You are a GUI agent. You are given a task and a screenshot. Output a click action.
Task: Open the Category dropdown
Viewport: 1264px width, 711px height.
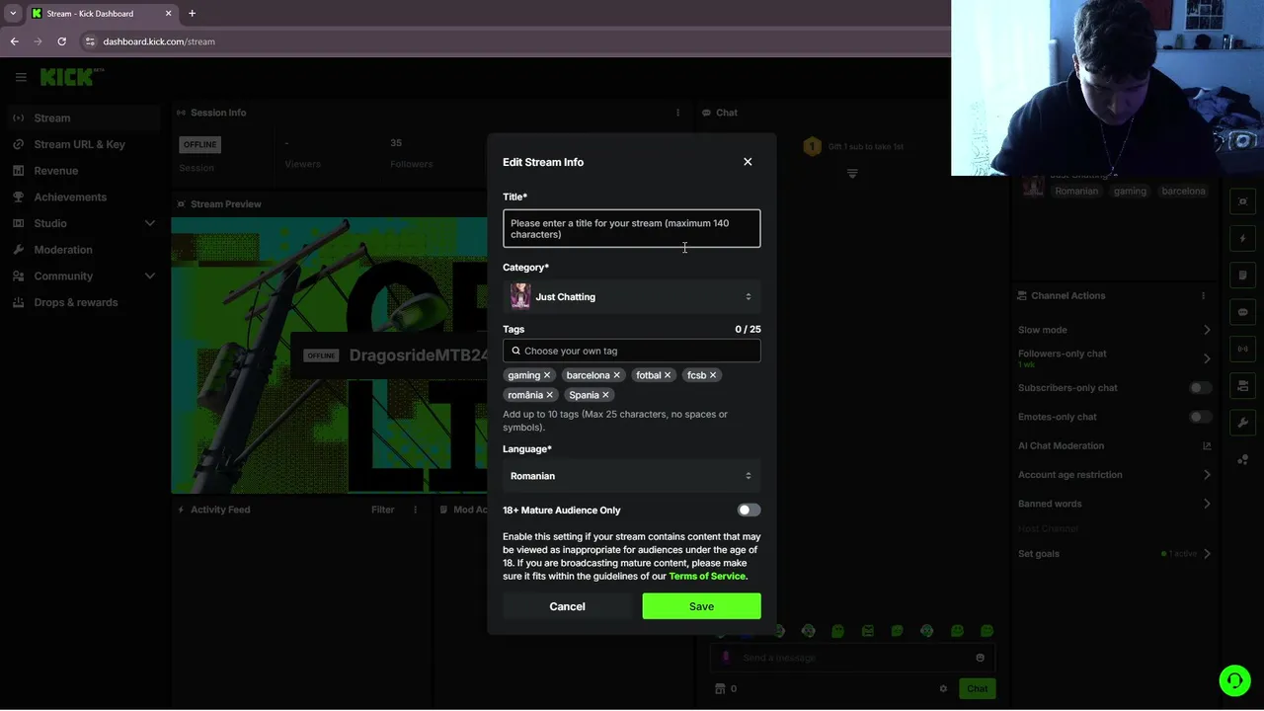point(632,296)
